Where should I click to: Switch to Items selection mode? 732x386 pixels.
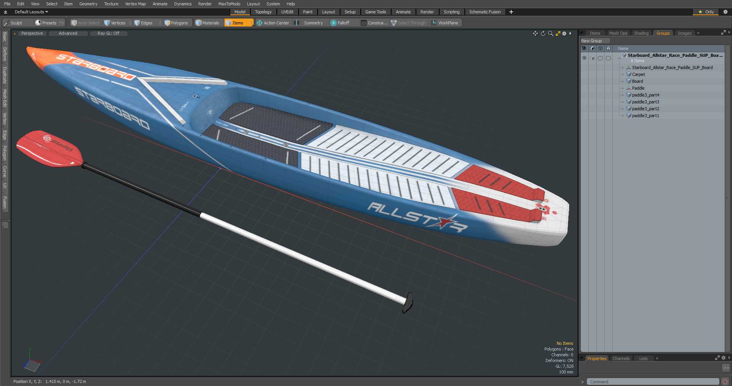pyautogui.click(x=239, y=23)
